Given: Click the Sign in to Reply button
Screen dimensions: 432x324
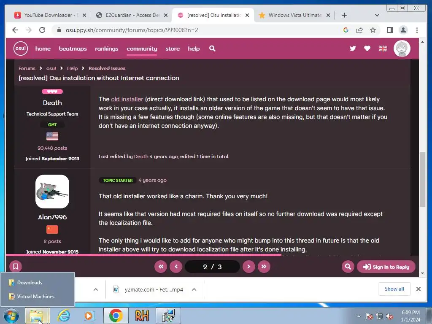Looking at the screenshot, I should tap(386, 267).
